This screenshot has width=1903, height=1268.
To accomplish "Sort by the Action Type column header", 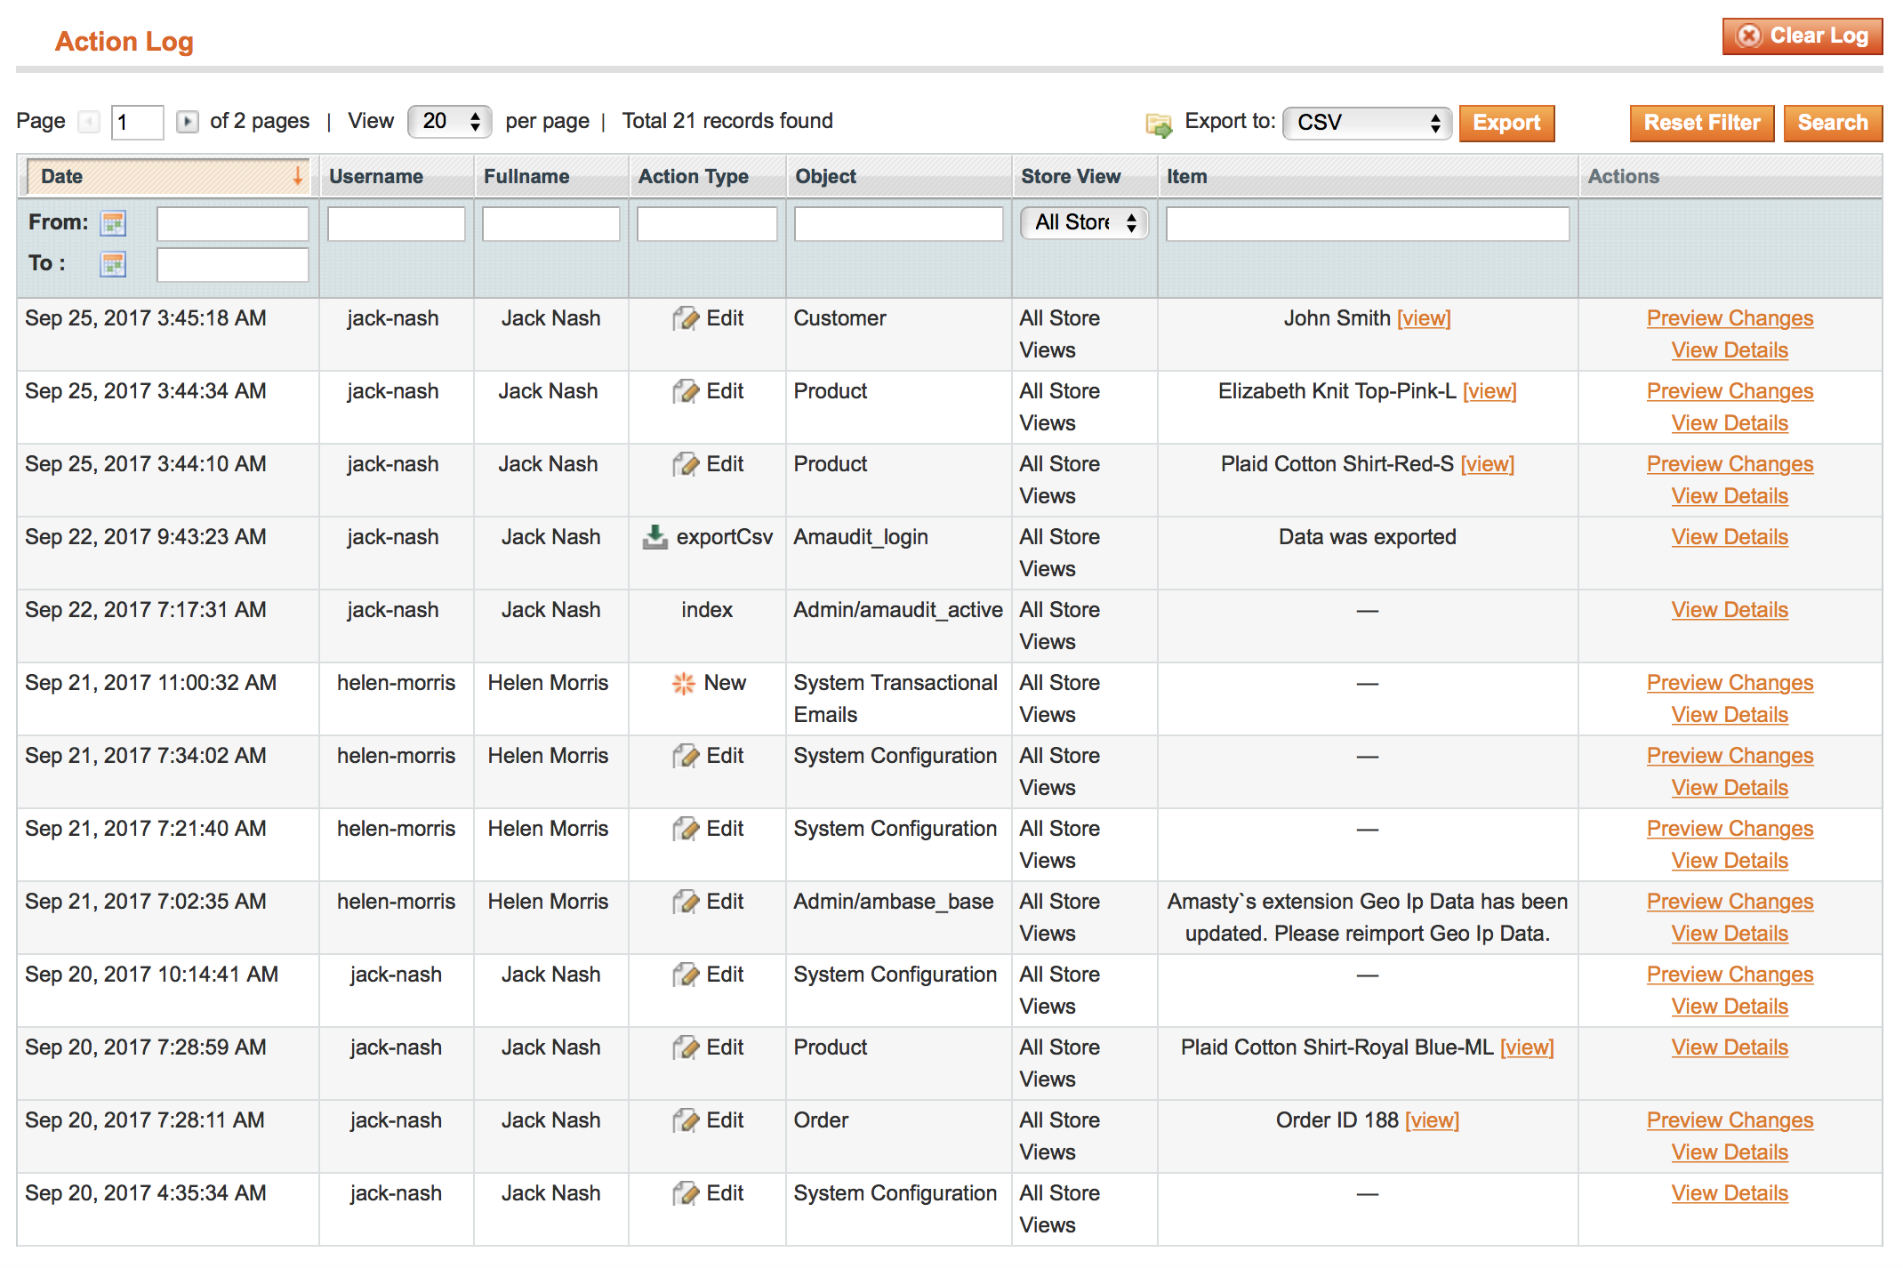I will pos(693,176).
